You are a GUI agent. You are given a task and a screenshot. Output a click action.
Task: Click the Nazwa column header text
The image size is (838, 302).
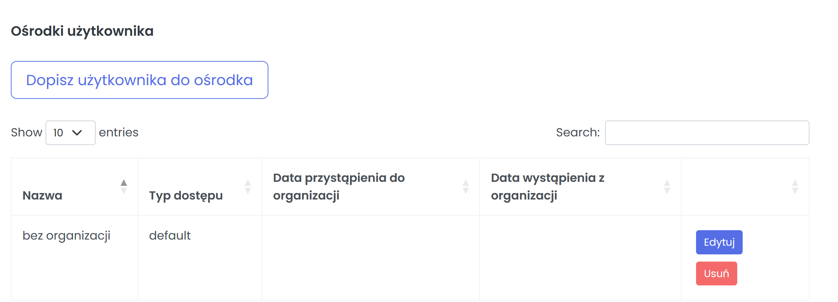[42, 196]
